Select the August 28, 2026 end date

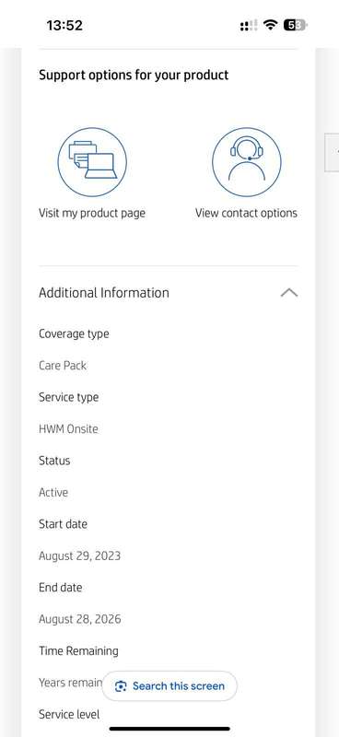coord(79,619)
